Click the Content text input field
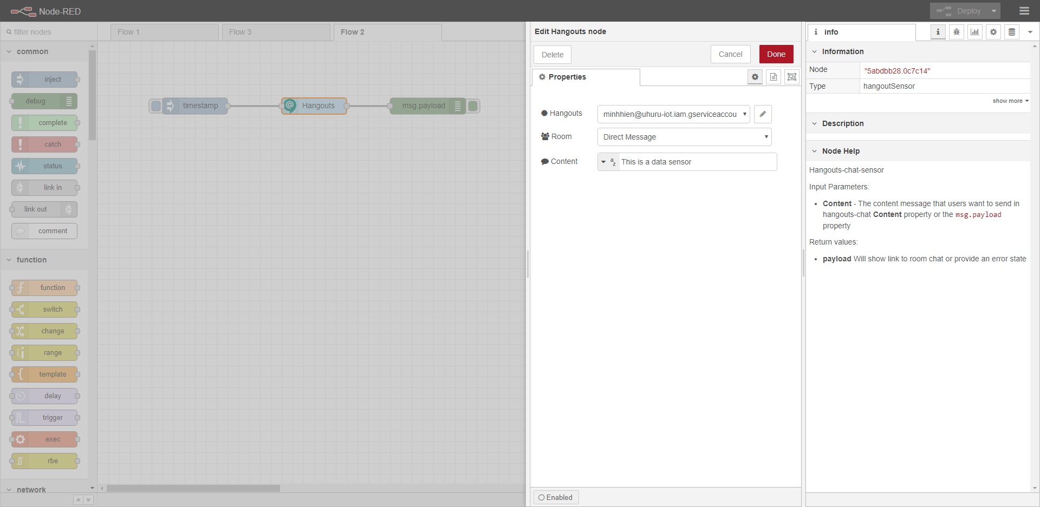The height and width of the screenshot is (507, 1040). [x=698, y=162]
